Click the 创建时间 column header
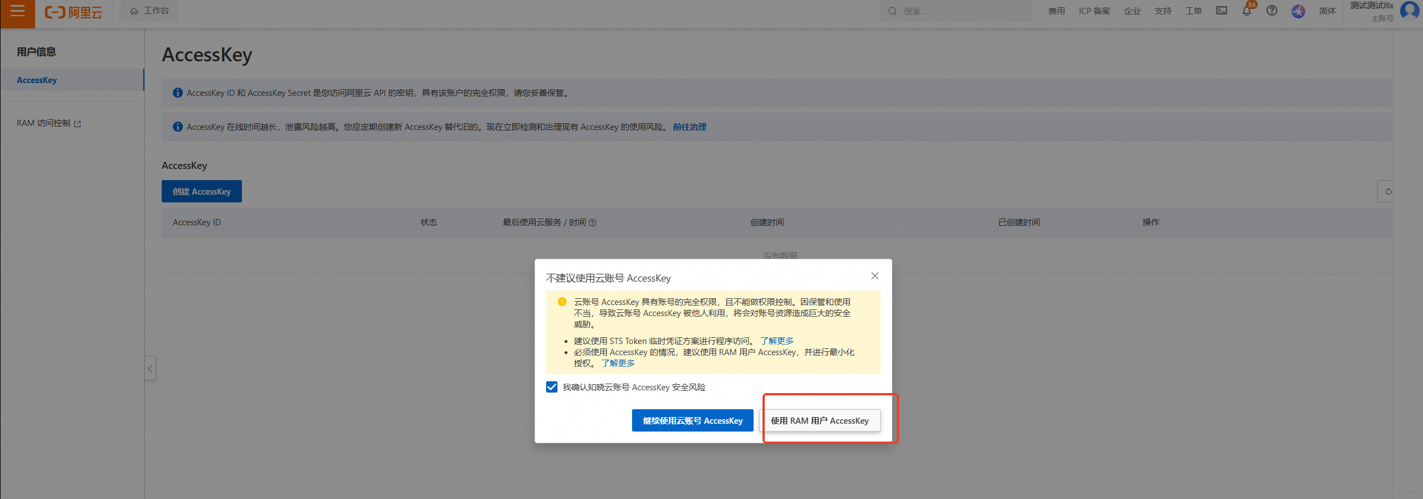The image size is (1423, 499). 767,222
